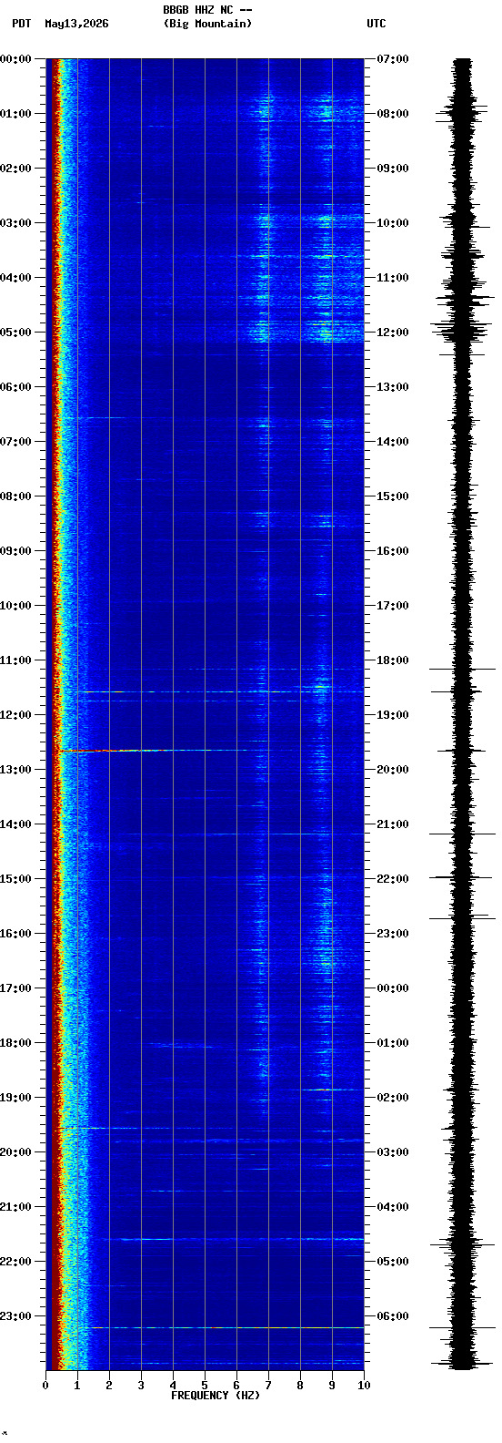
Task: Click the frequency axis tick label "1"
Action: tap(77, 1386)
